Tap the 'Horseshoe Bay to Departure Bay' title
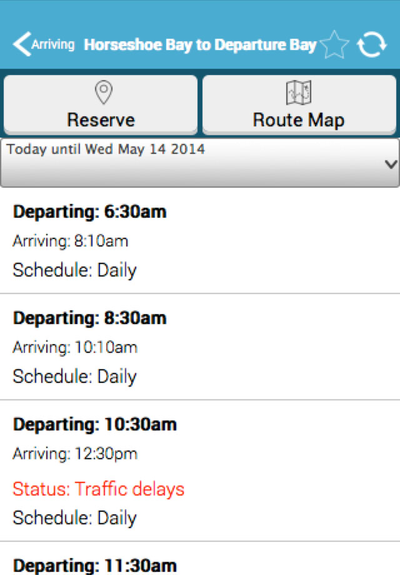Screen dimensions: 400x575 click(x=200, y=45)
